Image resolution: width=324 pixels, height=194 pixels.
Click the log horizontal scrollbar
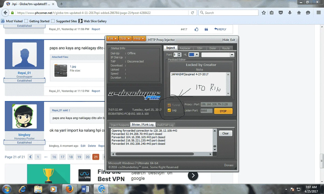point(154,154)
